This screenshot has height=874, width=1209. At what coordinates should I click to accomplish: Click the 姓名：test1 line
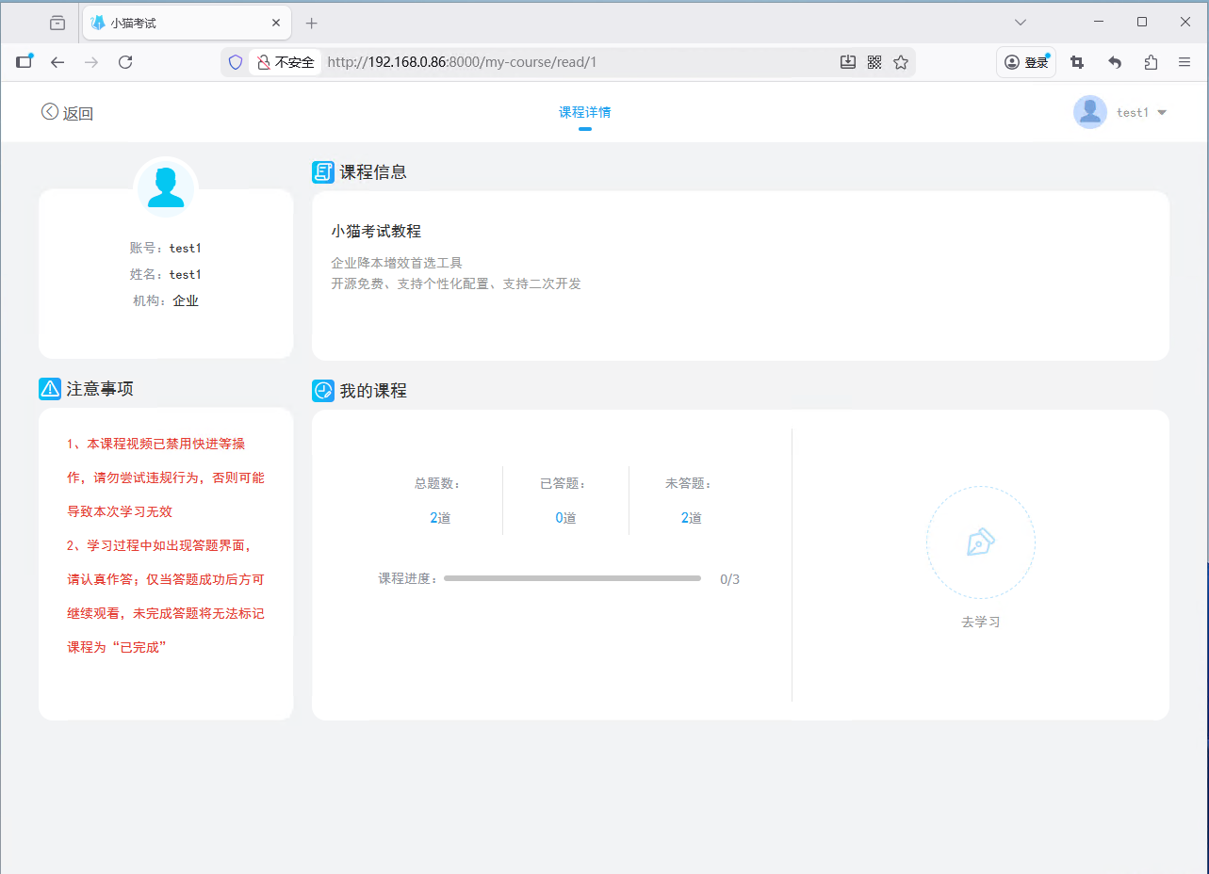coord(166,275)
